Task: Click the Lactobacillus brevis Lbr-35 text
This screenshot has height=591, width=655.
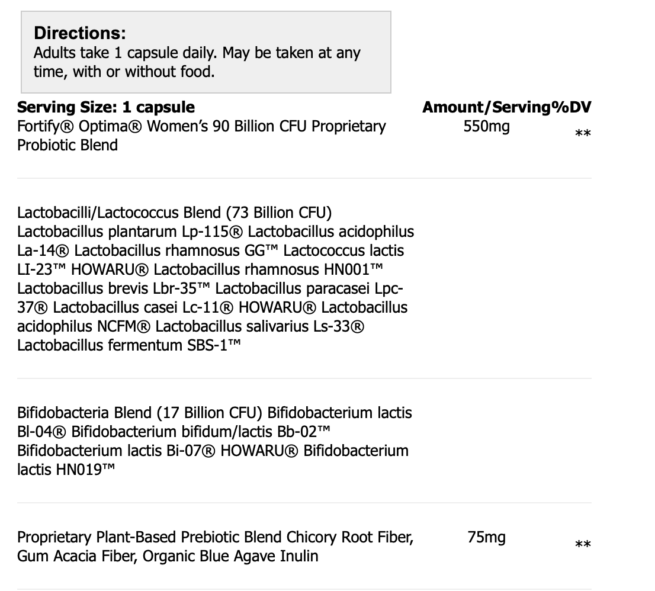Action: click(114, 288)
